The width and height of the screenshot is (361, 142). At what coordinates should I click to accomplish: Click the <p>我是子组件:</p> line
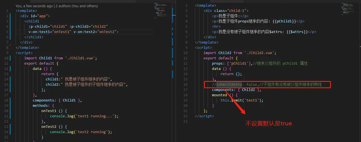[230, 16]
